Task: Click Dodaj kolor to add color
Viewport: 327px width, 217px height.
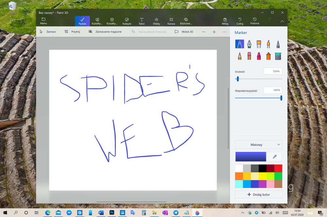Action: 258,195
